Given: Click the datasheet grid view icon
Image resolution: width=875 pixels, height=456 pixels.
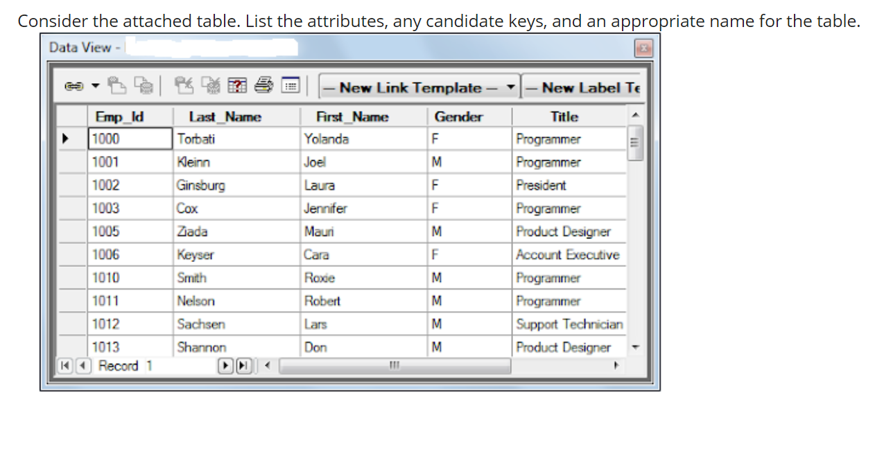Looking at the screenshot, I should click(291, 85).
